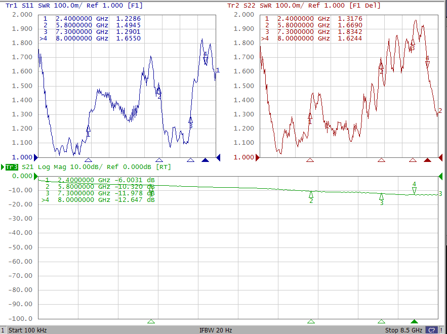447x334 pixels.
Task: Select marker 4 on the green S21 trace
Action: click(x=414, y=190)
